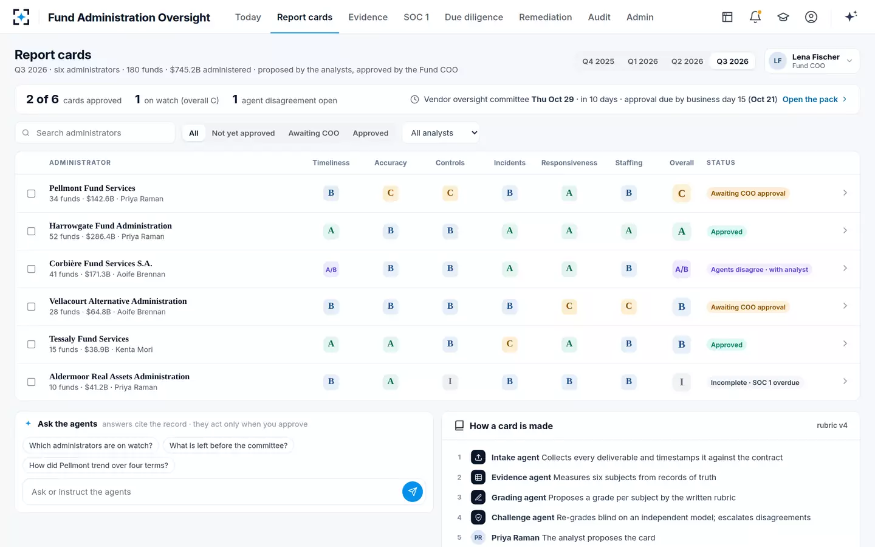The height and width of the screenshot is (547, 875).
Task: Send the agent message with paper plane
Action: click(413, 492)
